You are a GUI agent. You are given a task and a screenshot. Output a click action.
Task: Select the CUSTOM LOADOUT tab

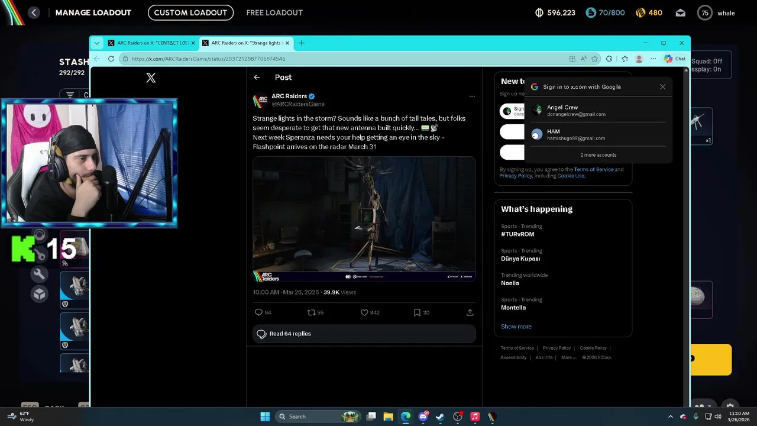pos(190,12)
